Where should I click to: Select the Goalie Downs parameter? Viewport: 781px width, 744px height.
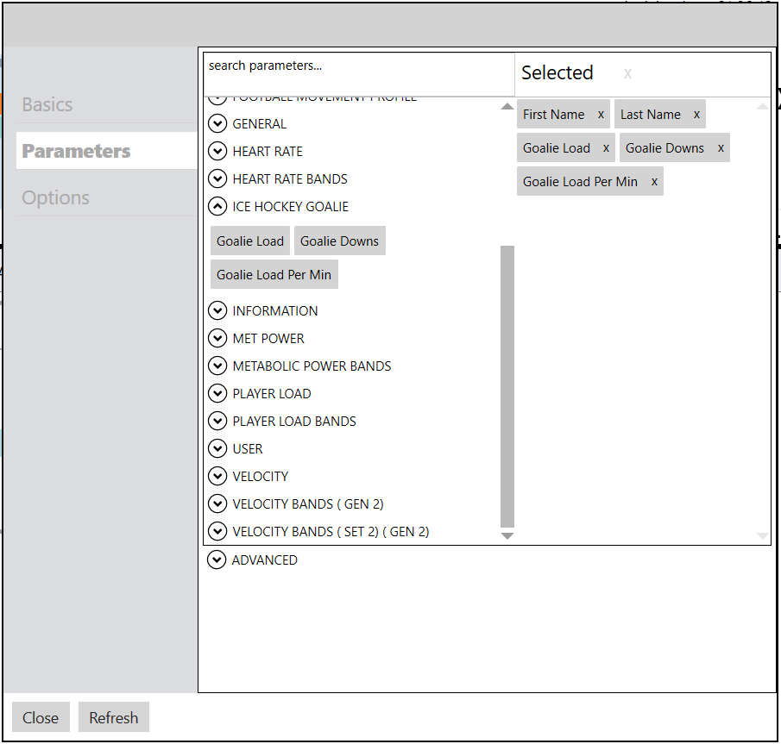339,241
